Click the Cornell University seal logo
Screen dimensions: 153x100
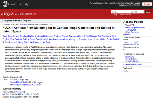[x=5, y=4]
